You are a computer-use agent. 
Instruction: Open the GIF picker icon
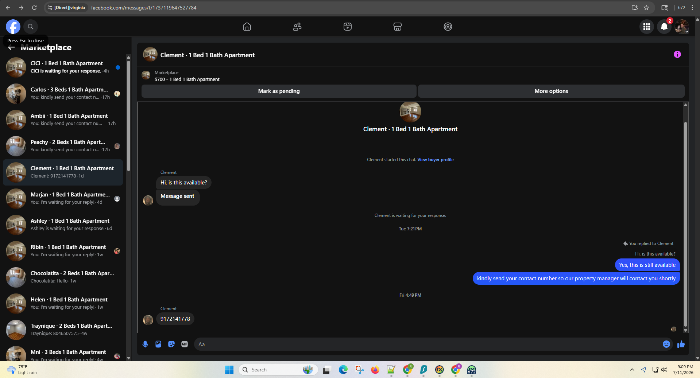[185, 344]
